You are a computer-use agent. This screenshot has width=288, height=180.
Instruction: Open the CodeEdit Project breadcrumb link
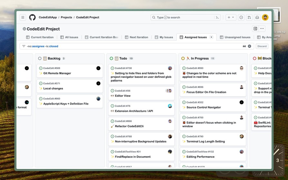point(88,17)
